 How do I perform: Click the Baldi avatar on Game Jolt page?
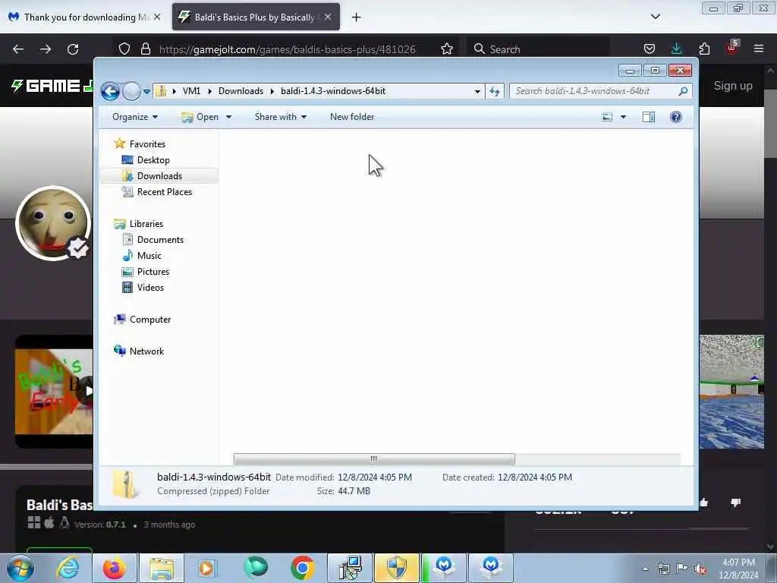point(53,223)
